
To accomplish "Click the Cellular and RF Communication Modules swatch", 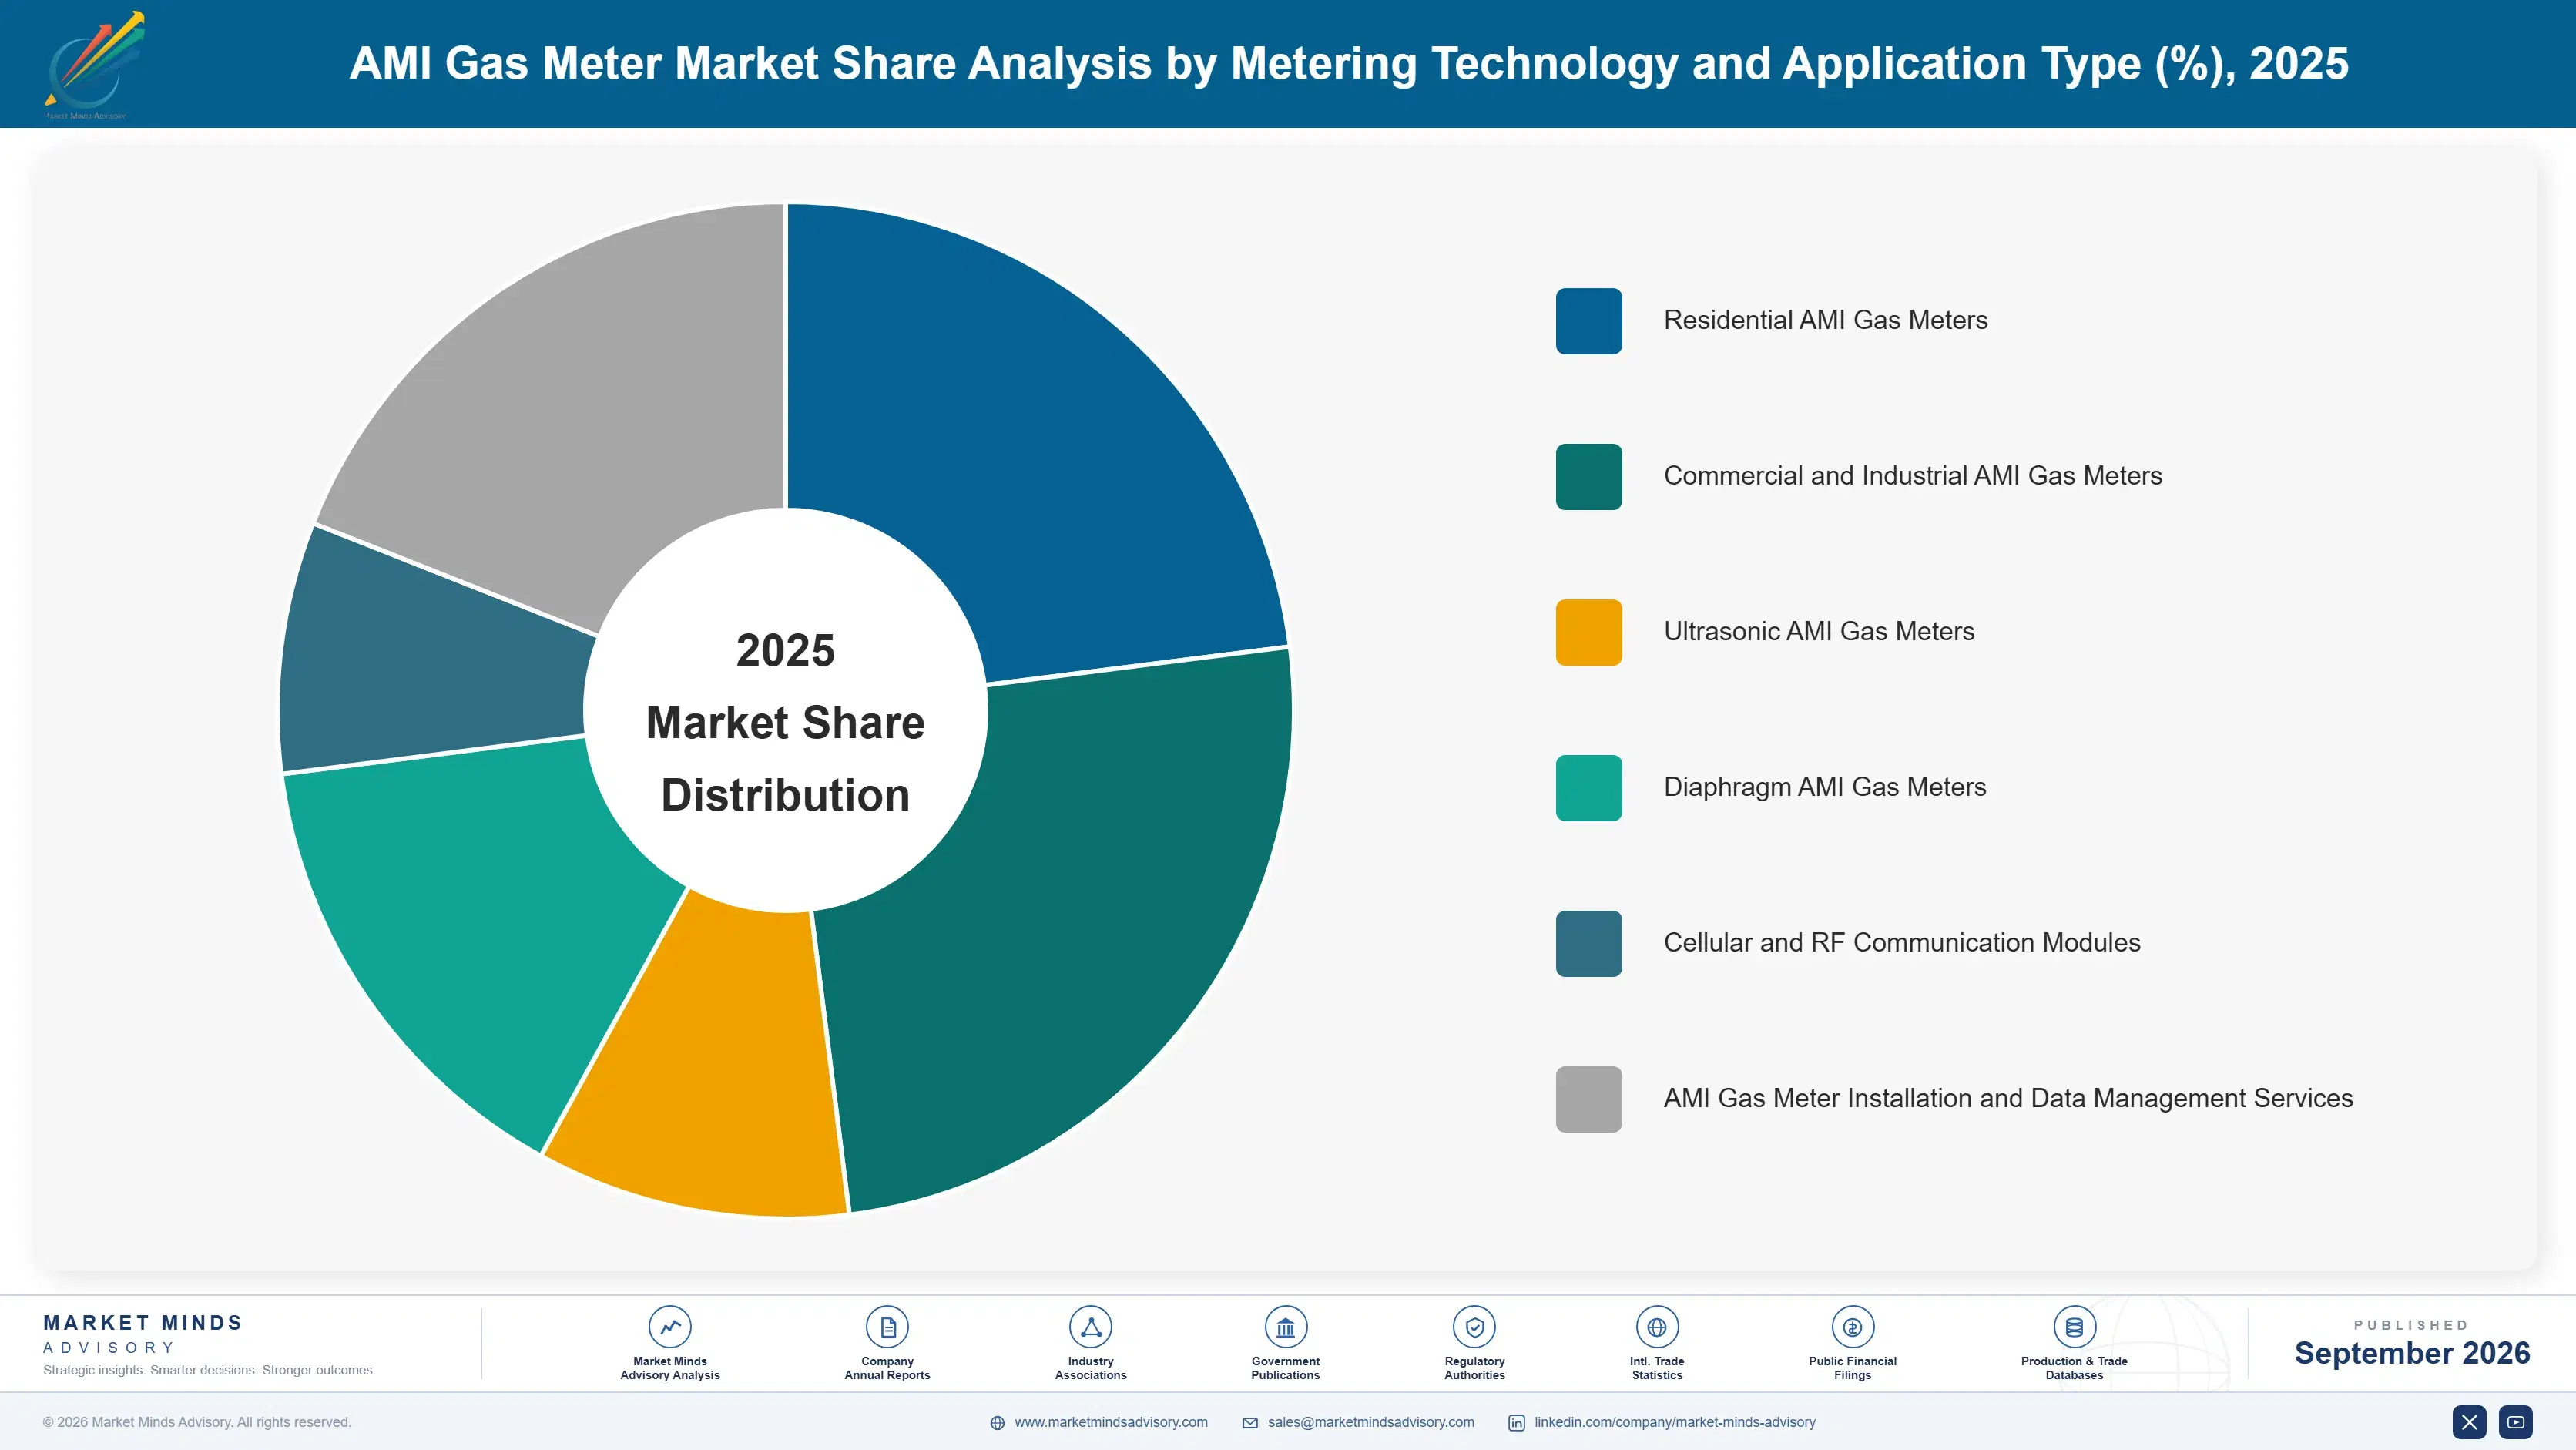I will [1588, 943].
